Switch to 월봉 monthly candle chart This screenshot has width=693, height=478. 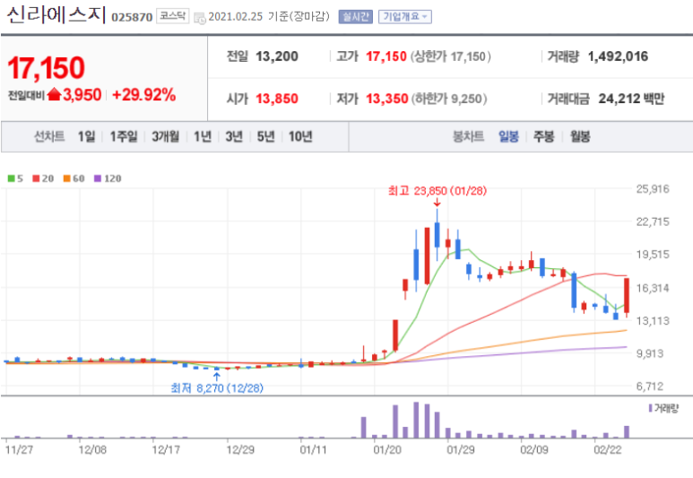pyautogui.click(x=580, y=136)
